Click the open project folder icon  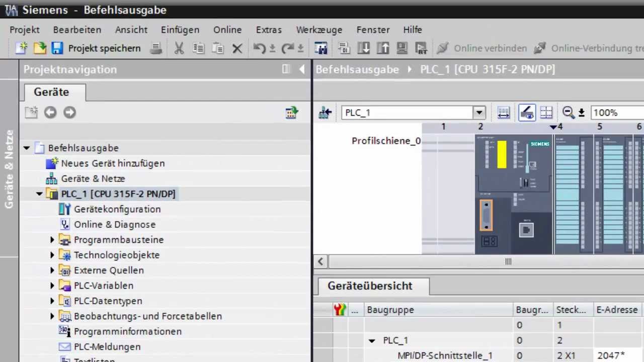[x=40, y=48]
